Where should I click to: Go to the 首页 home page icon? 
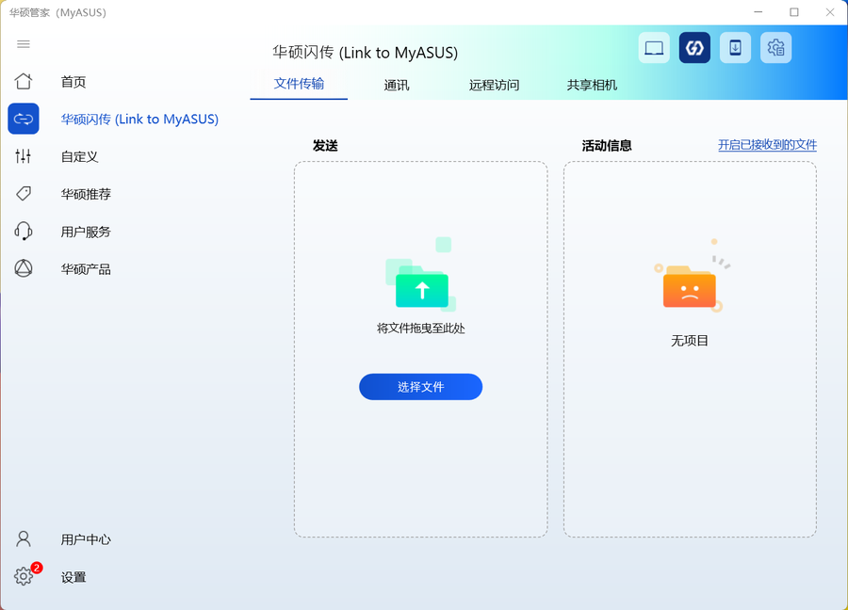(x=24, y=81)
